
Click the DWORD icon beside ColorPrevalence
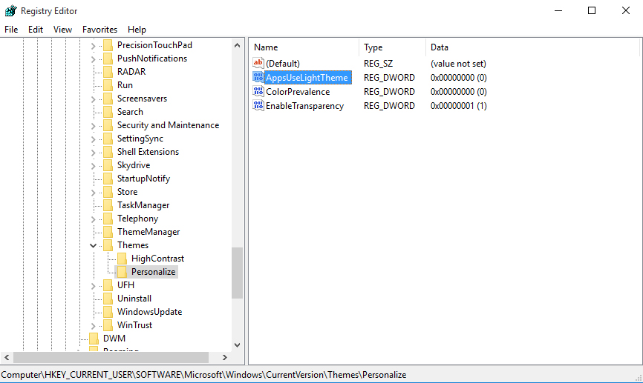pyautogui.click(x=258, y=91)
